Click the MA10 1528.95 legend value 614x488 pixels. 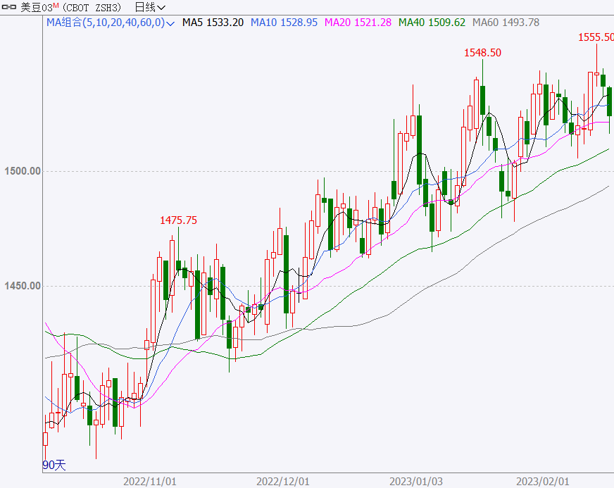(284, 23)
